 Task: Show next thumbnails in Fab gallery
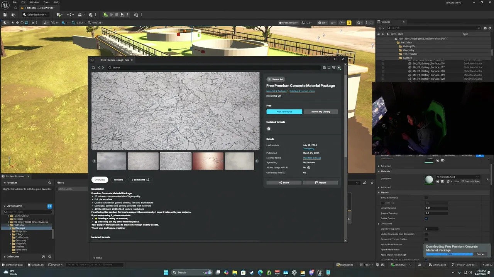tap(257, 161)
